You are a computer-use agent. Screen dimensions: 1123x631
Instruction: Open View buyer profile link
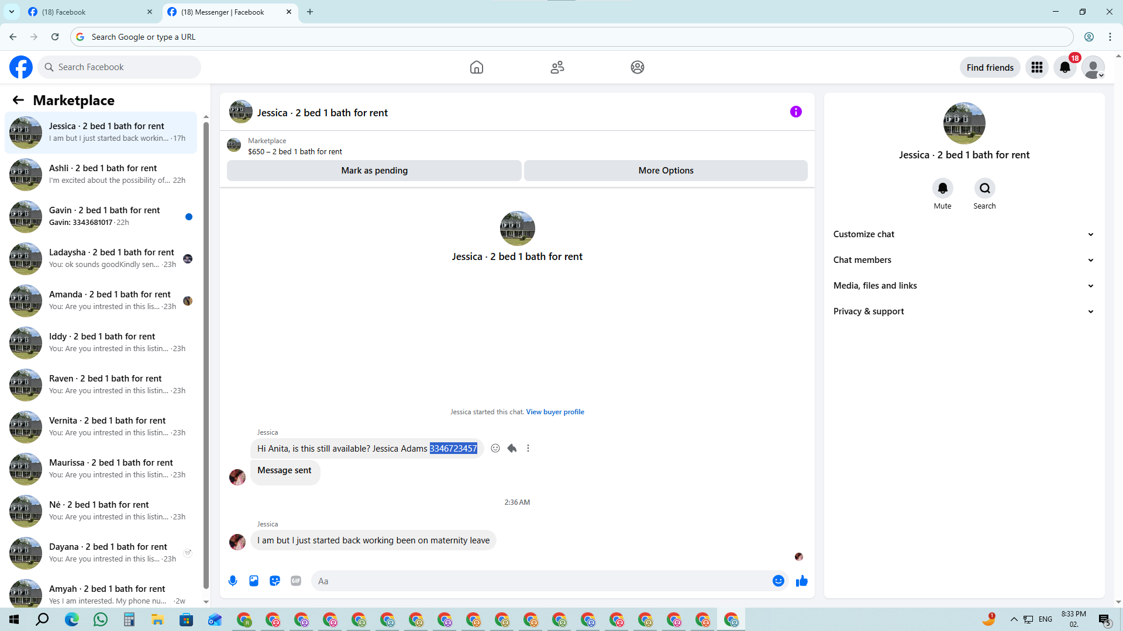[x=554, y=412]
